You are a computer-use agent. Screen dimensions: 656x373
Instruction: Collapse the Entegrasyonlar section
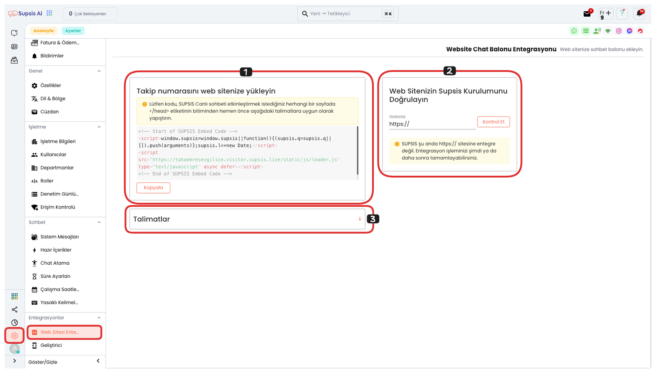[99, 318]
